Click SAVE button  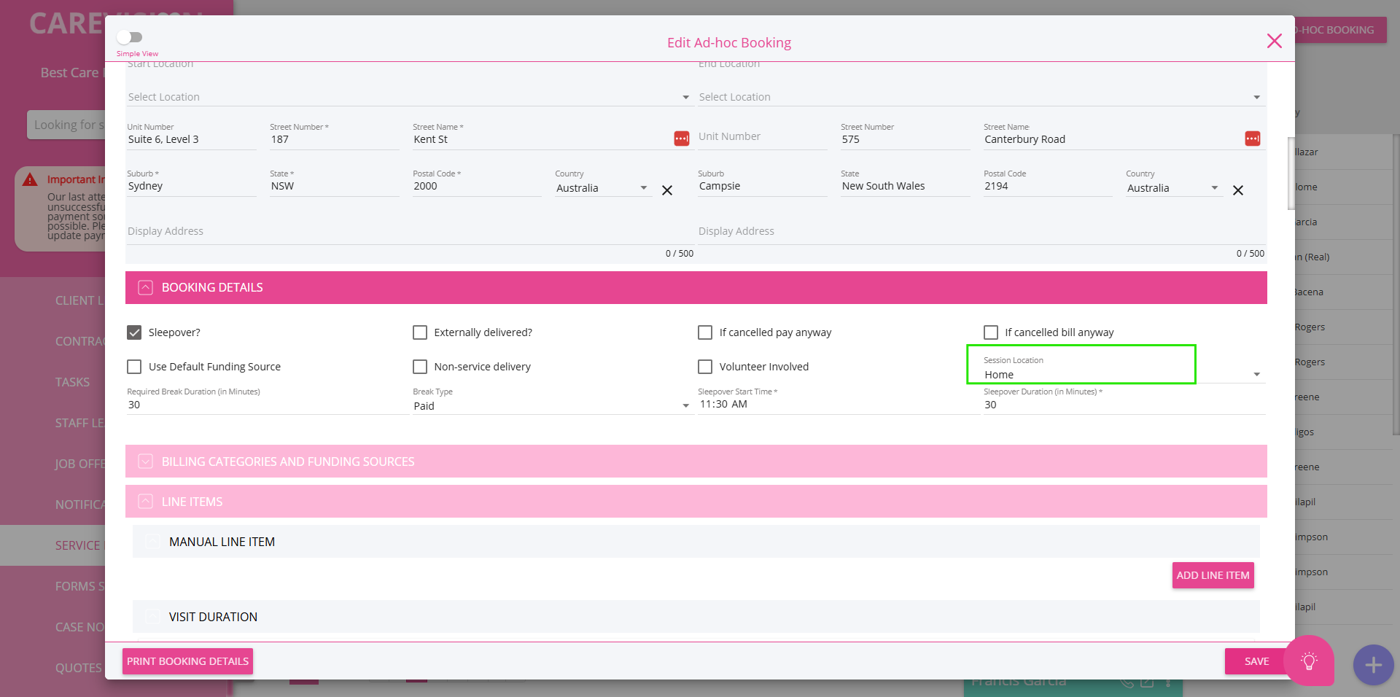pyautogui.click(x=1256, y=661)
